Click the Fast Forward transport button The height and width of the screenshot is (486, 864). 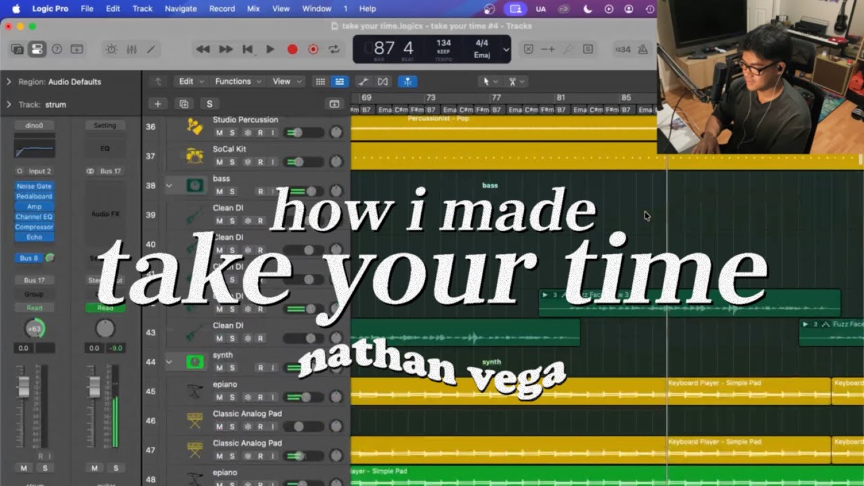(225, 49)
